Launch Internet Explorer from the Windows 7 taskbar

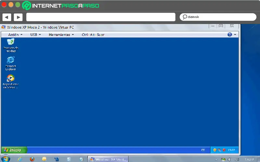(20, 159)
